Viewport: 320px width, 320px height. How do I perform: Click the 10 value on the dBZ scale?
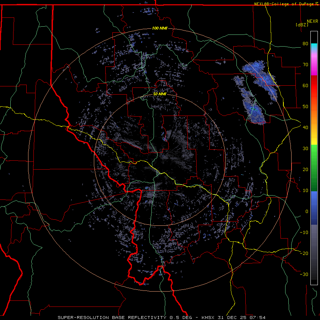305,191
